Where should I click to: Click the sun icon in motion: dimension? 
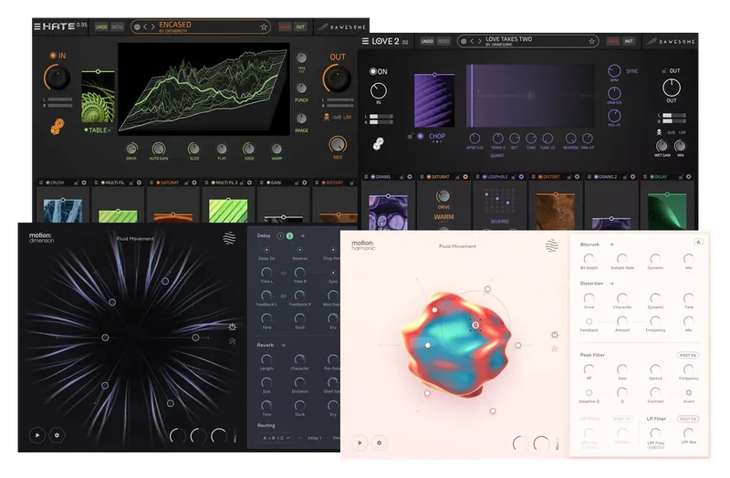pos(233,327)
